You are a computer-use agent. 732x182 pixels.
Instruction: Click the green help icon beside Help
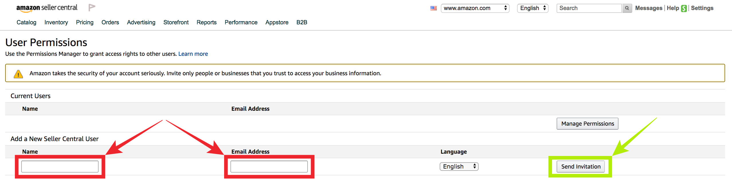684,9
